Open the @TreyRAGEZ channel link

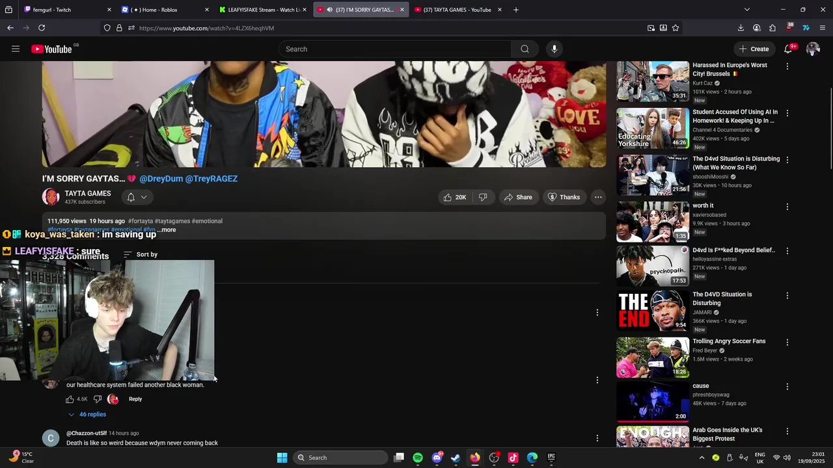point(212,179)
